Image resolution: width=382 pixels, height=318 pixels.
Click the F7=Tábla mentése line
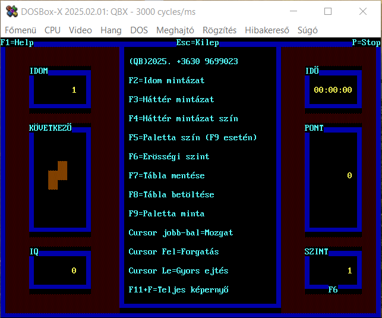coord(166,175)
